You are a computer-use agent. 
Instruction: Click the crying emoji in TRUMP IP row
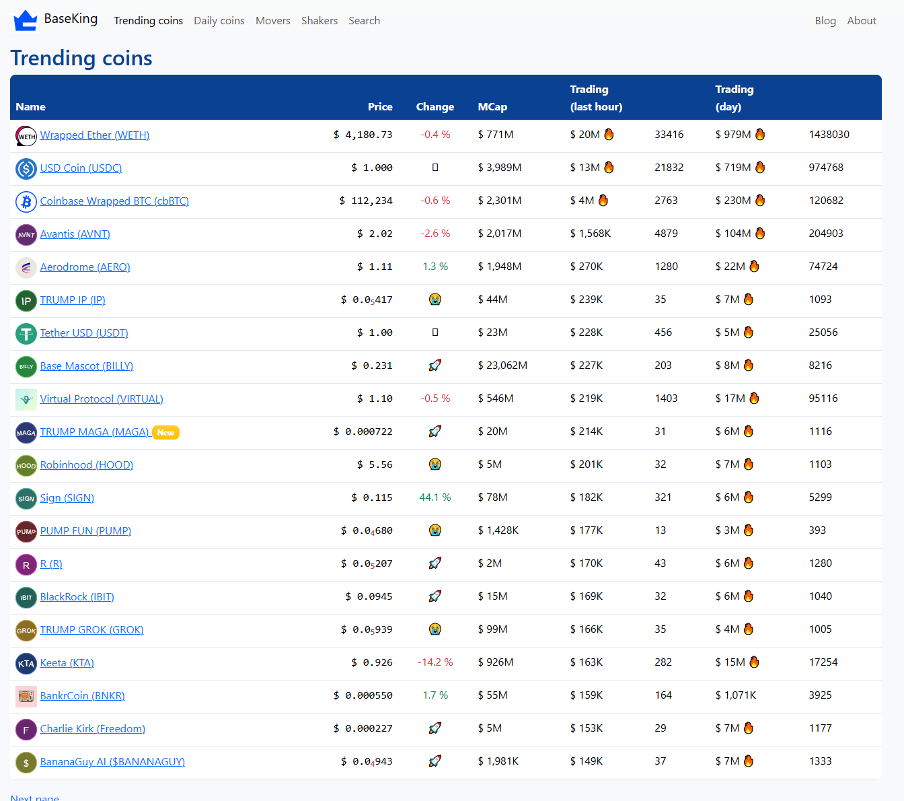coord(435,300)
